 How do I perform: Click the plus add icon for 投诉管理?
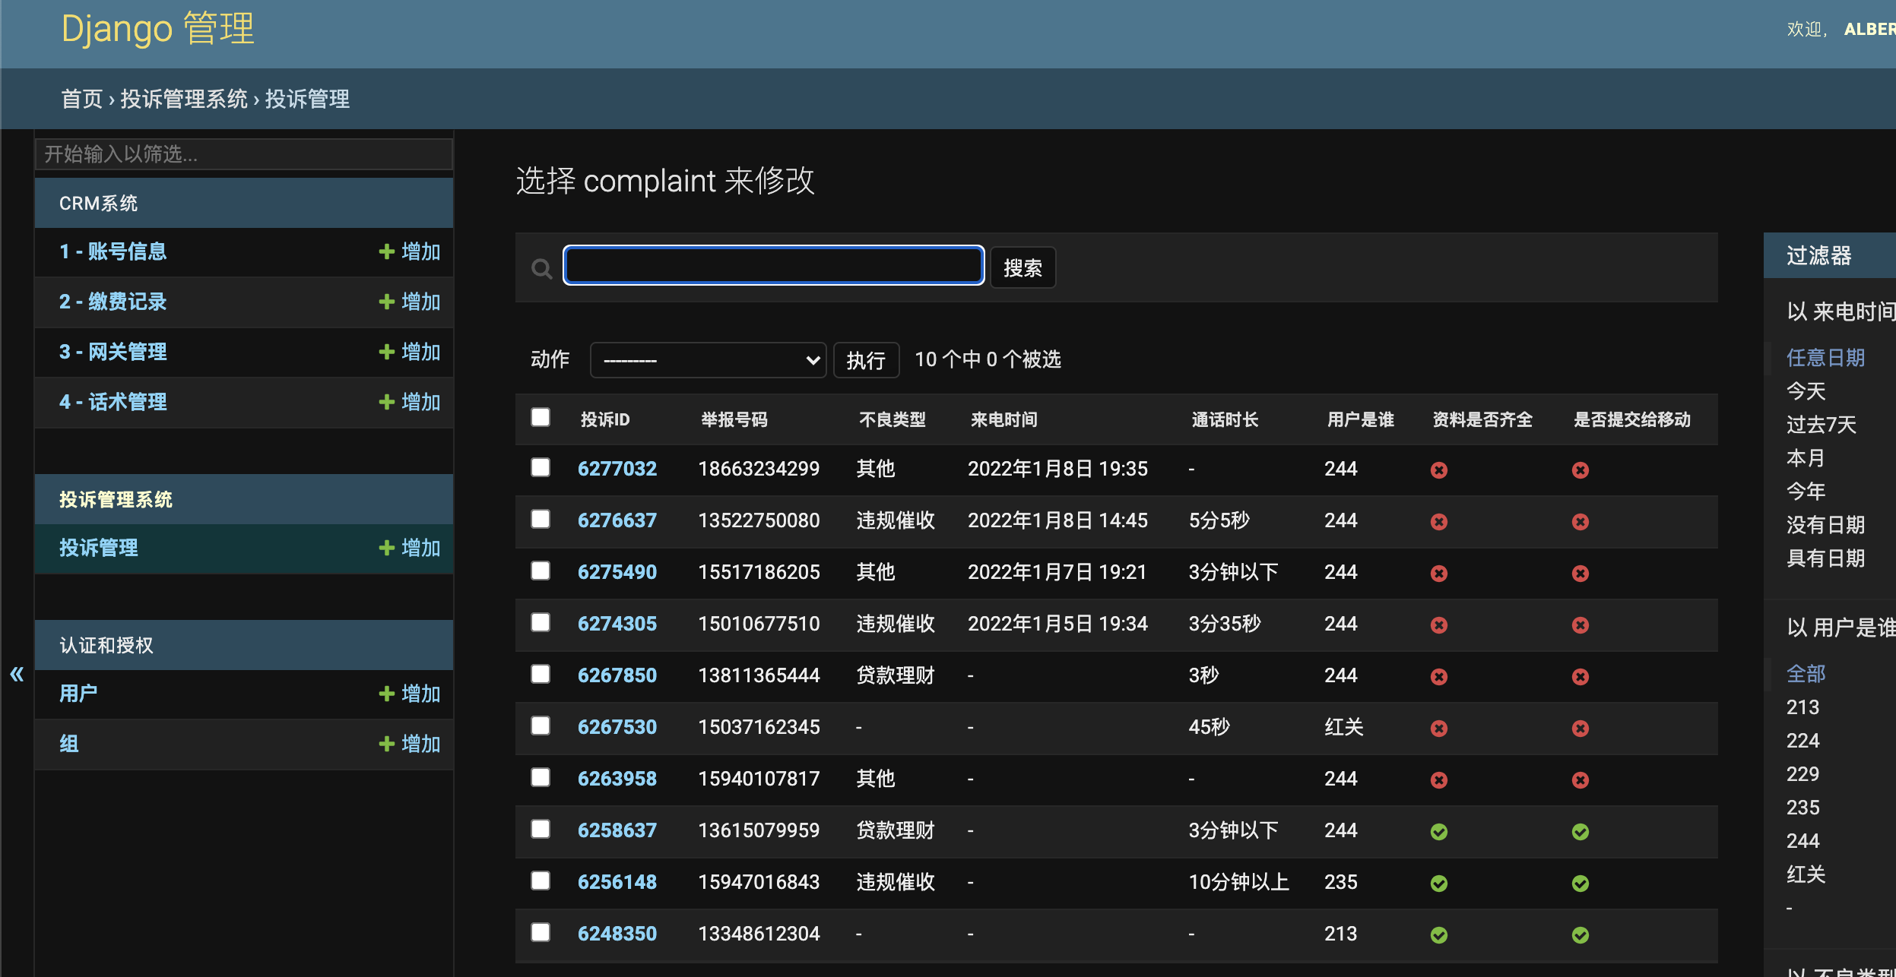387,548
